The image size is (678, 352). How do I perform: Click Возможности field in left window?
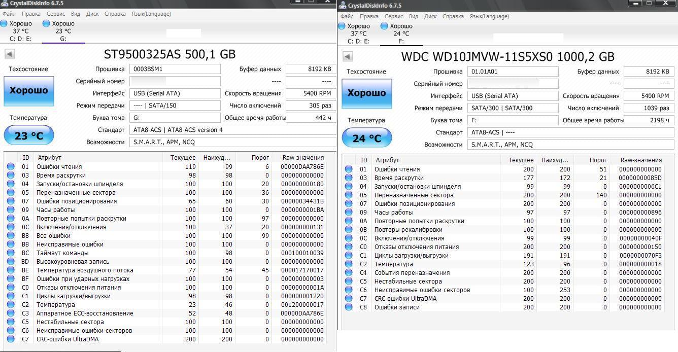tap(232, 142)
